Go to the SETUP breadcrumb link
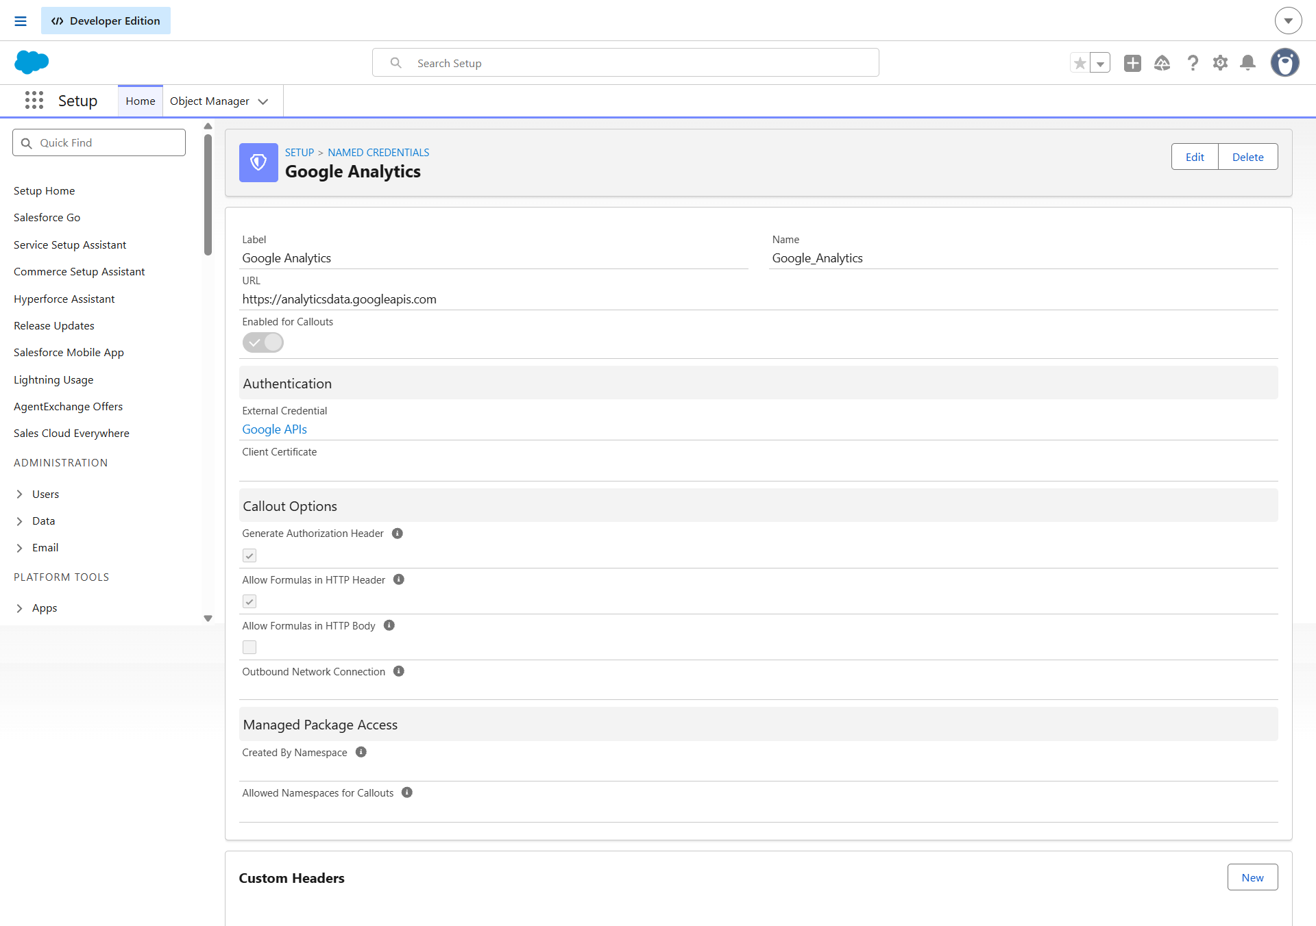Screen dimensions: 1316x926 (x=300, y=153)
